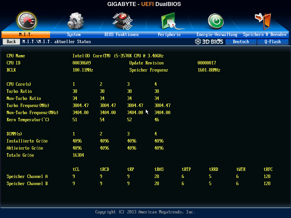Image resolution: width=291 pixels, height=218 pixels.
Task: Click the CPU ID value 000306A9
Action: click(82, 63)
